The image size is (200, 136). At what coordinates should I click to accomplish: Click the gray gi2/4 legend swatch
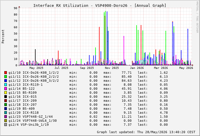(x=5, y=125)
